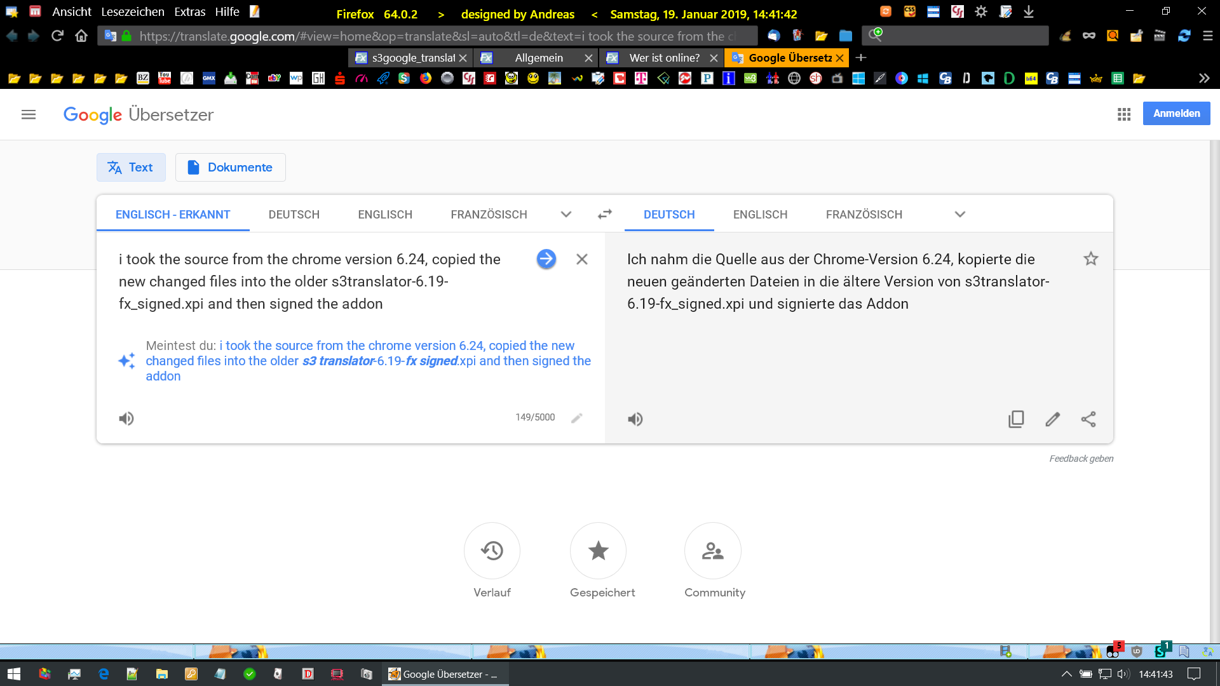Open the main hamburger menu

point(29,114)
